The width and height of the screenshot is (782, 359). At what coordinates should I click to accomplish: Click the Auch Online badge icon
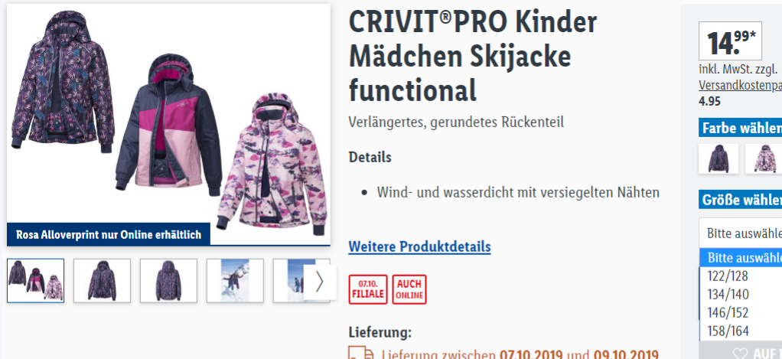tap(409, 289)
